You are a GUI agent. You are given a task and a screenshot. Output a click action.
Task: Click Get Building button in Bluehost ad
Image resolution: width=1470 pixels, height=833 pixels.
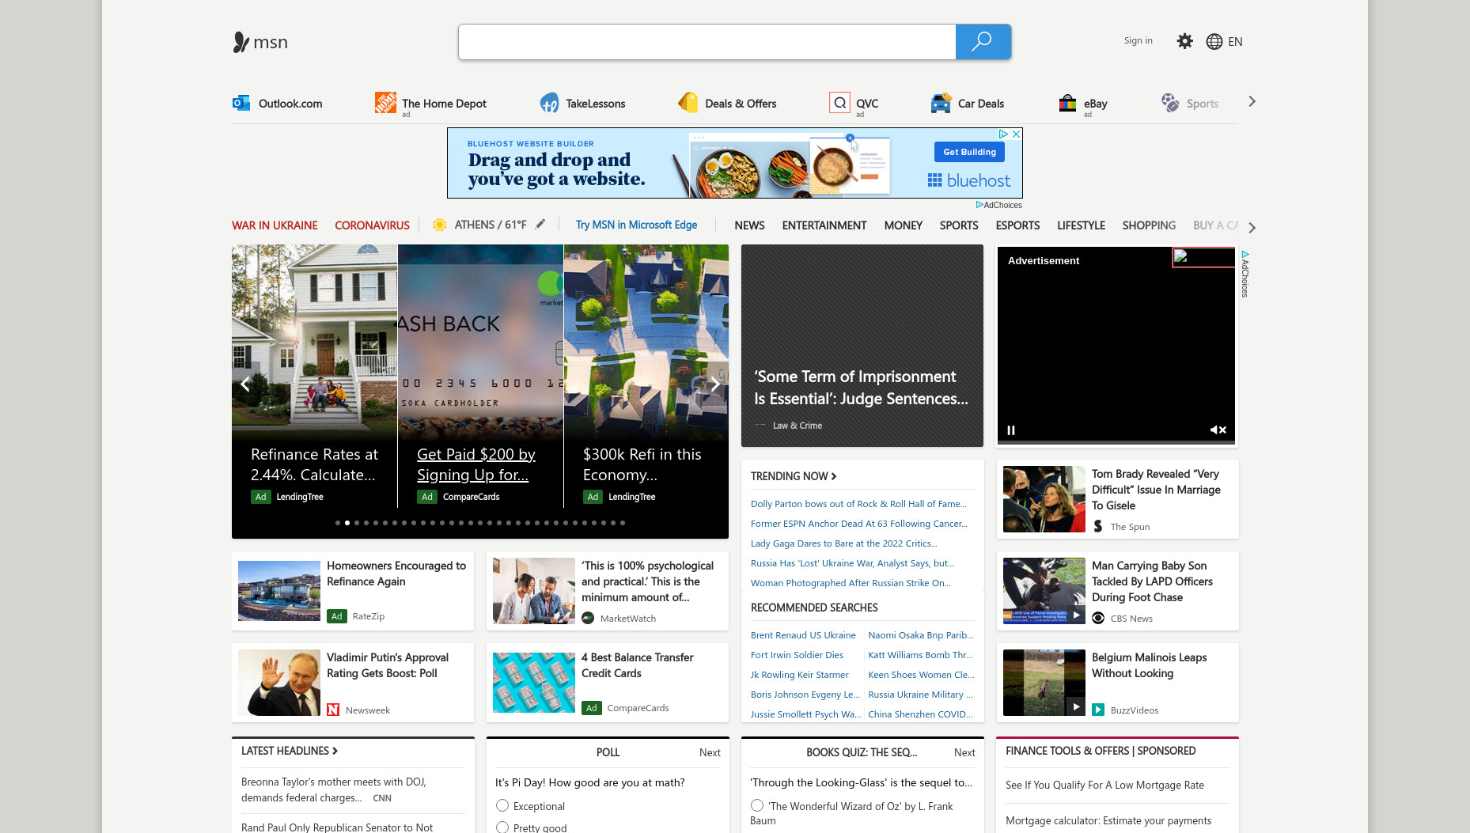coord(969,152)
